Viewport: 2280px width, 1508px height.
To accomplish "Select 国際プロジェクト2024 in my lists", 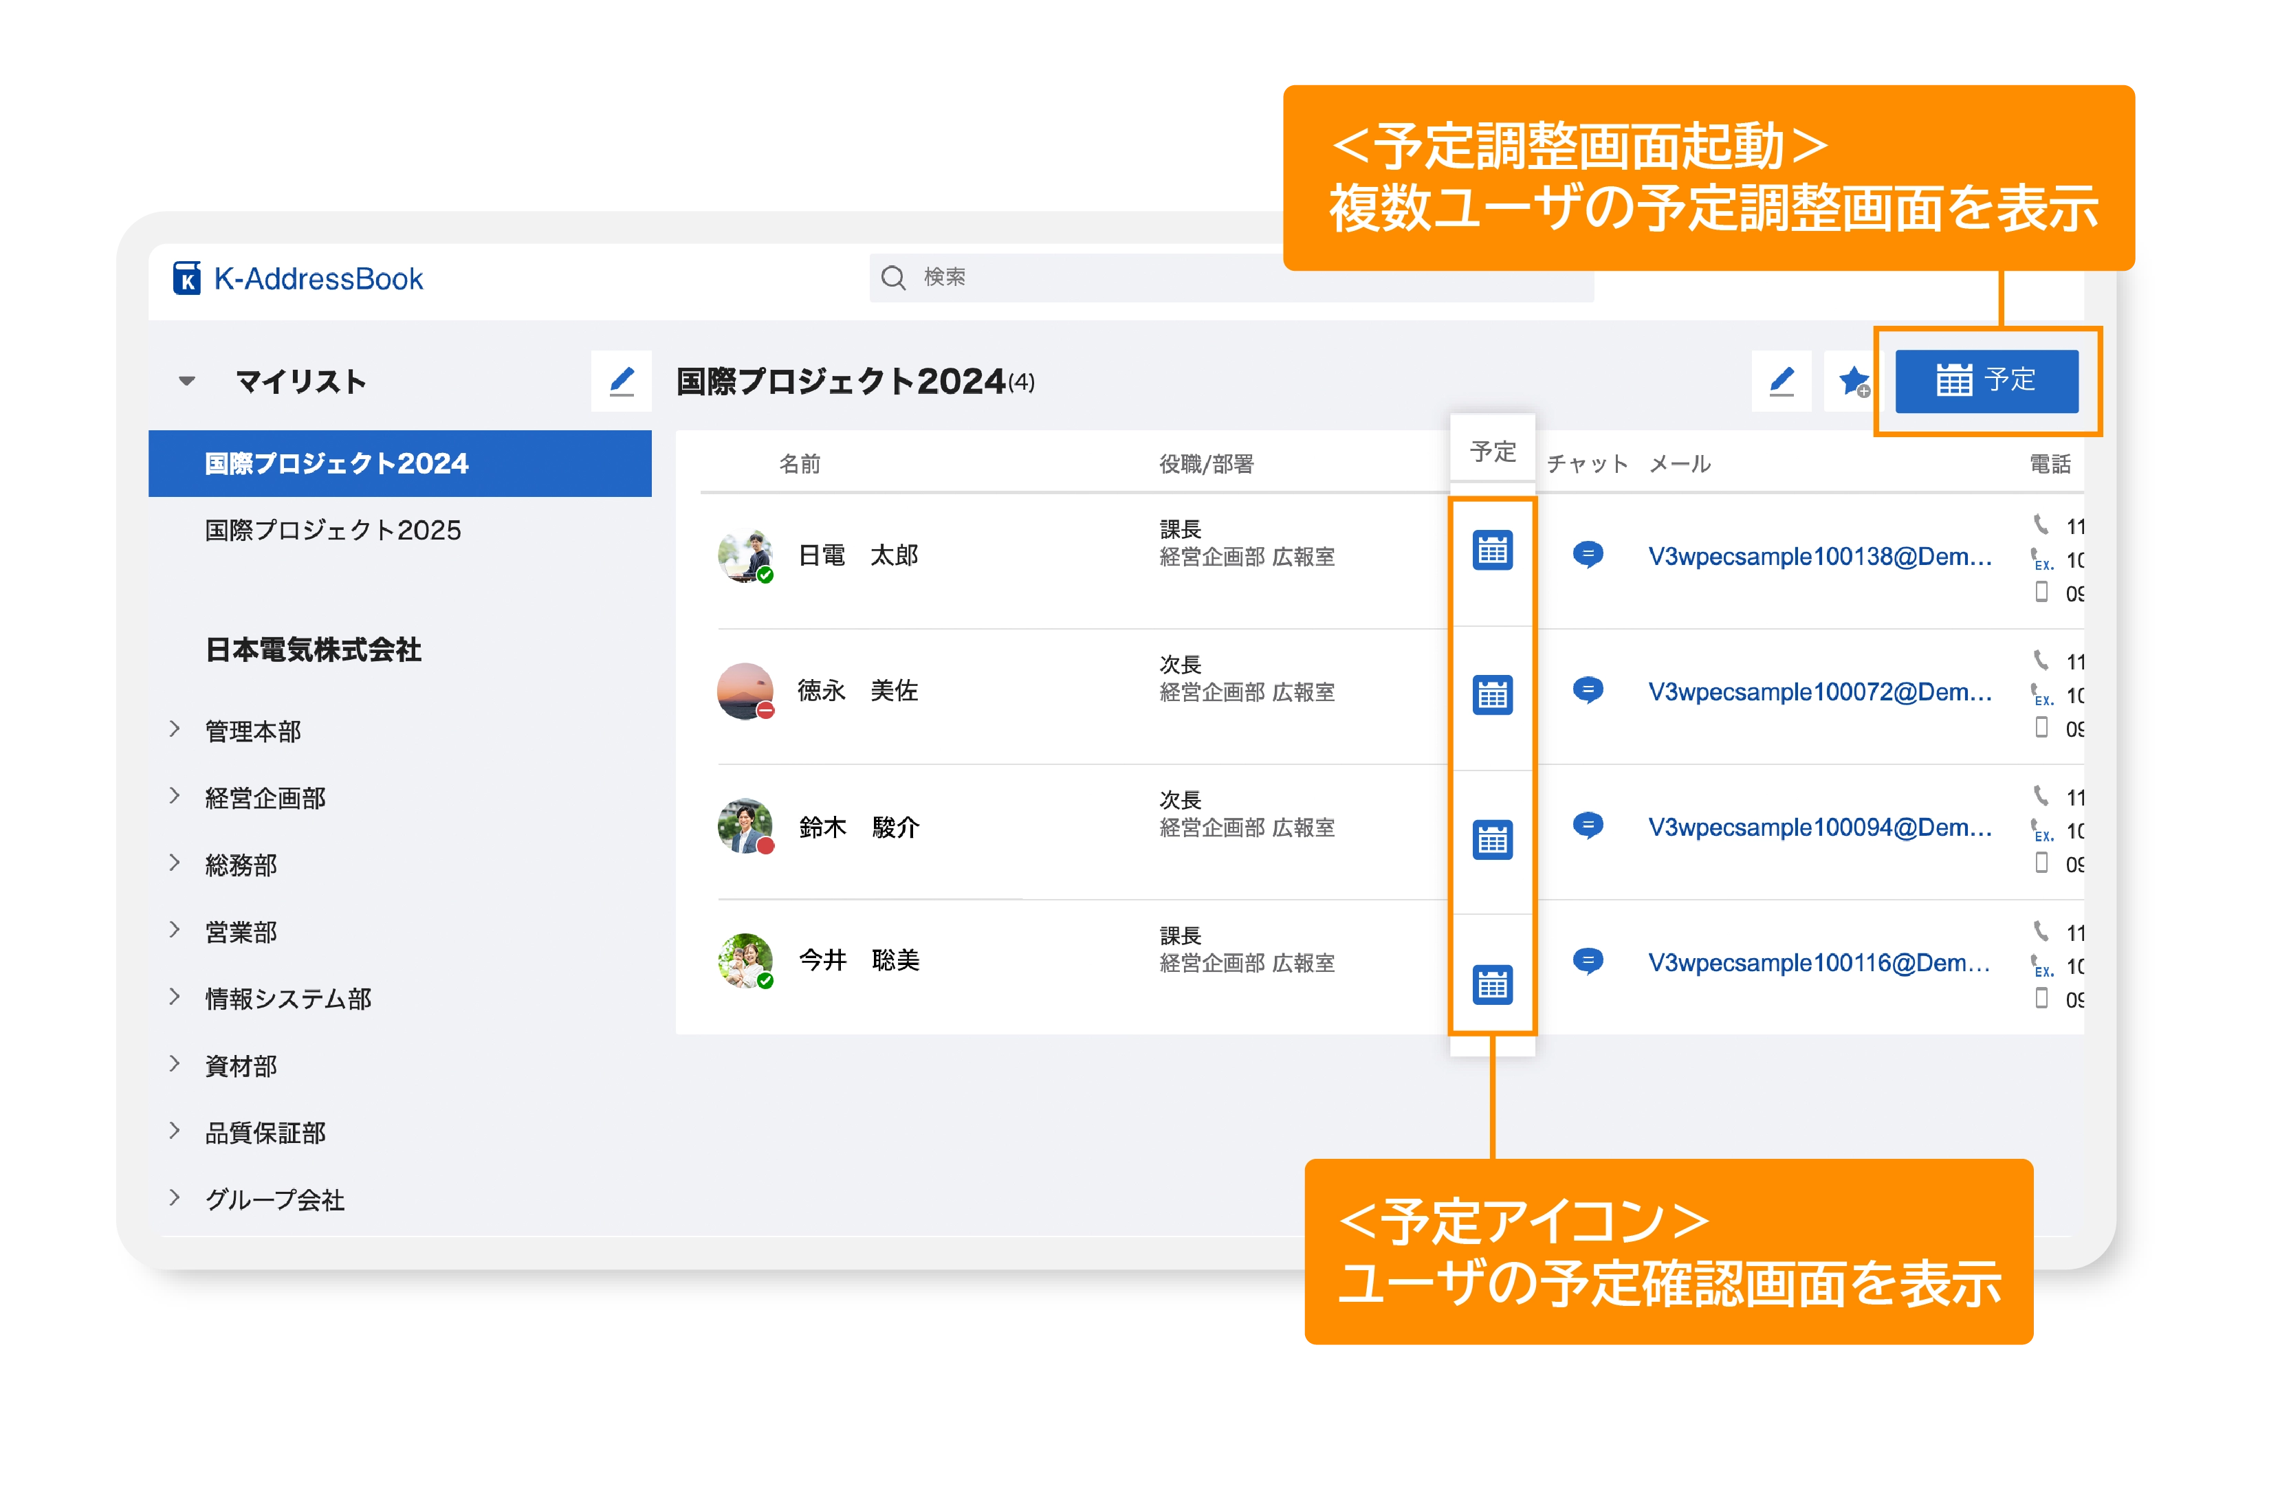I will click(x=337, y=463).
